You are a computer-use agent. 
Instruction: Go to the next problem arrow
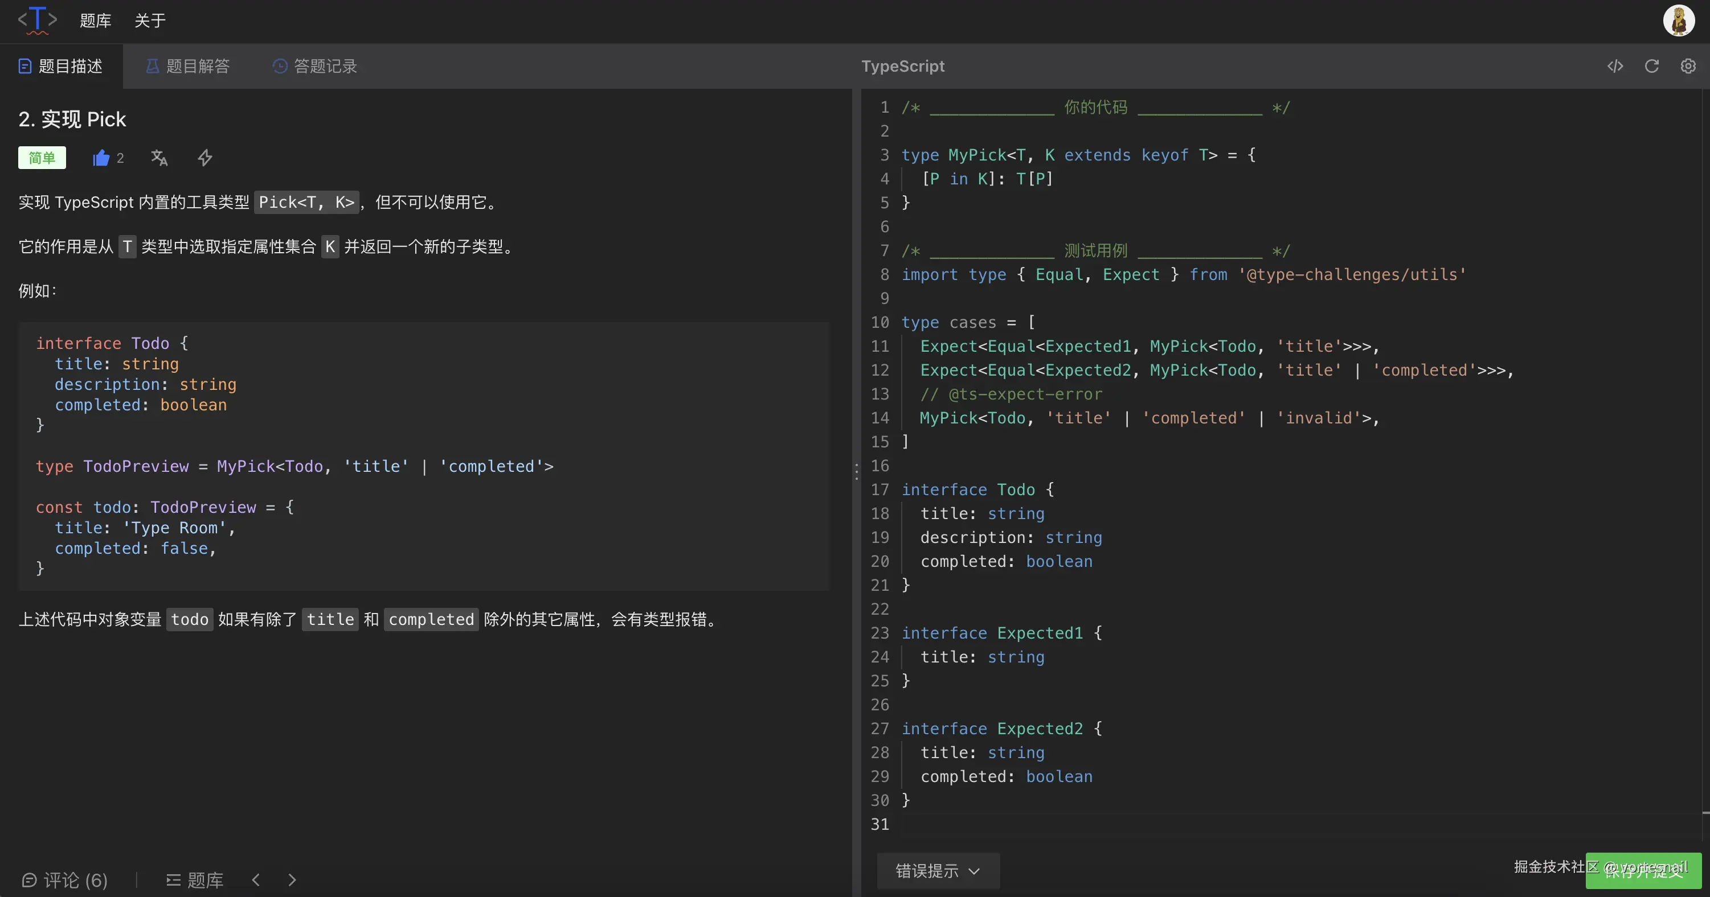point(292,880)
